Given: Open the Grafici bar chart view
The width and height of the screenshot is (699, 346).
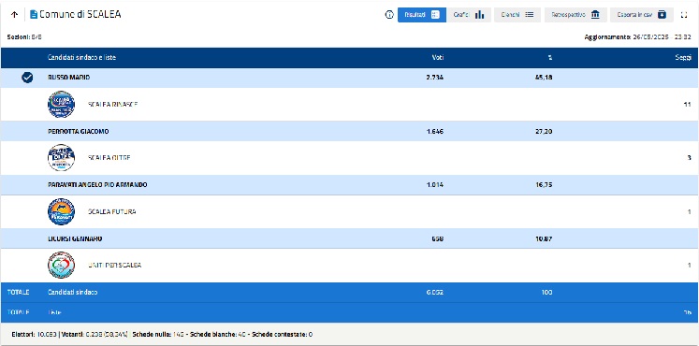Looking at the screenshot, I should (x=469, y=15).
